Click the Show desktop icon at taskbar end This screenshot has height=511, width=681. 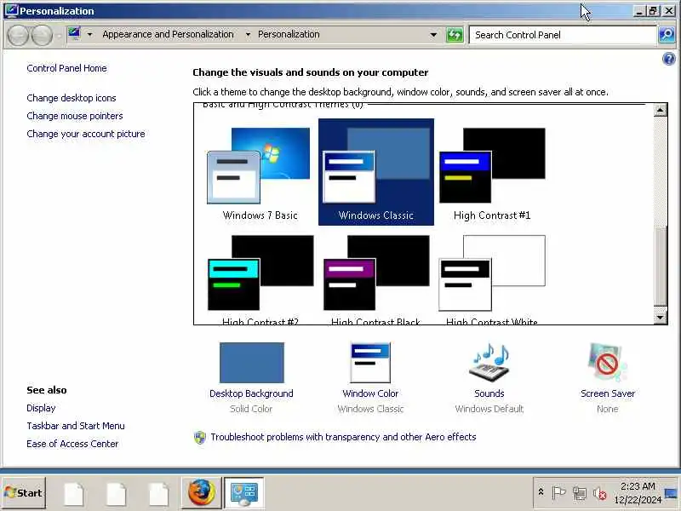[x=672, y=493]
